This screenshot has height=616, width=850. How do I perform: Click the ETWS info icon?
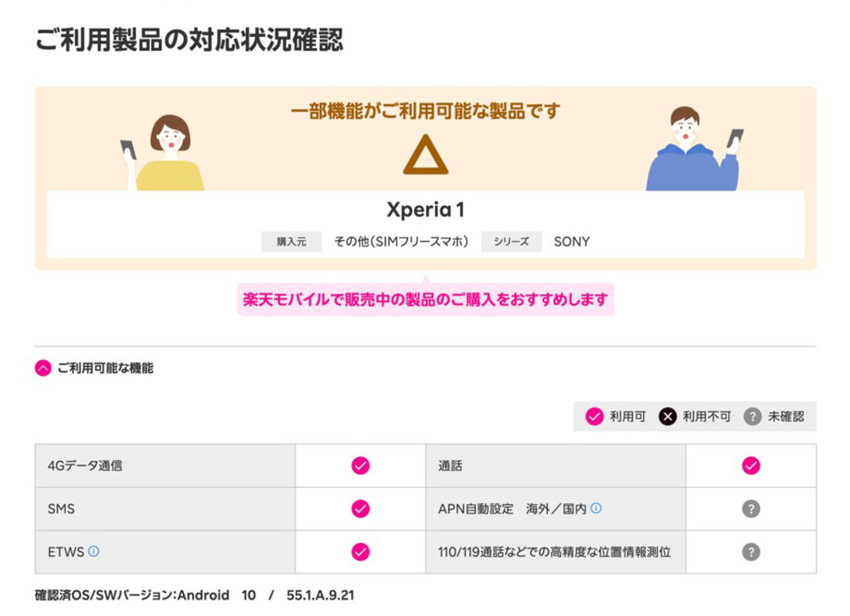point(93,551)
